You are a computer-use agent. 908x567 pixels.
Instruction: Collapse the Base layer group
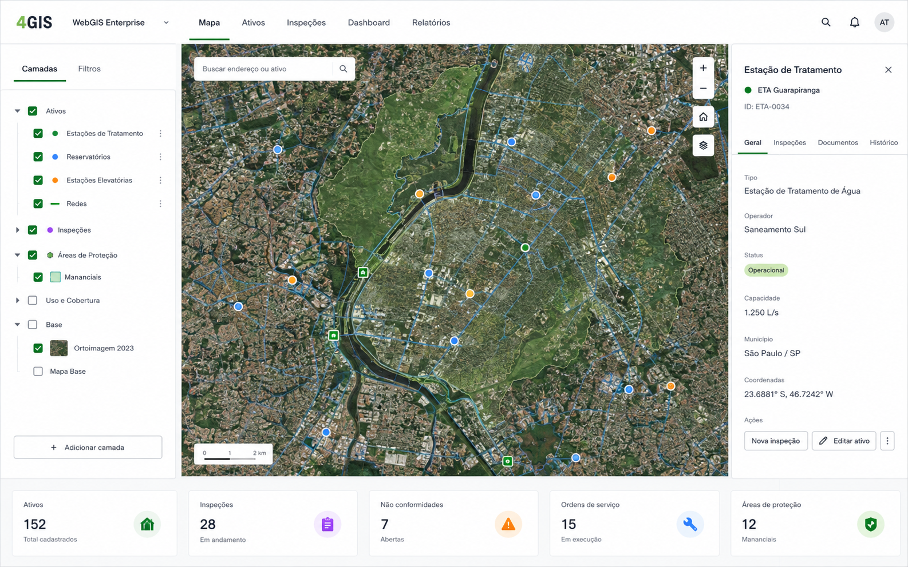click(17, 324)
